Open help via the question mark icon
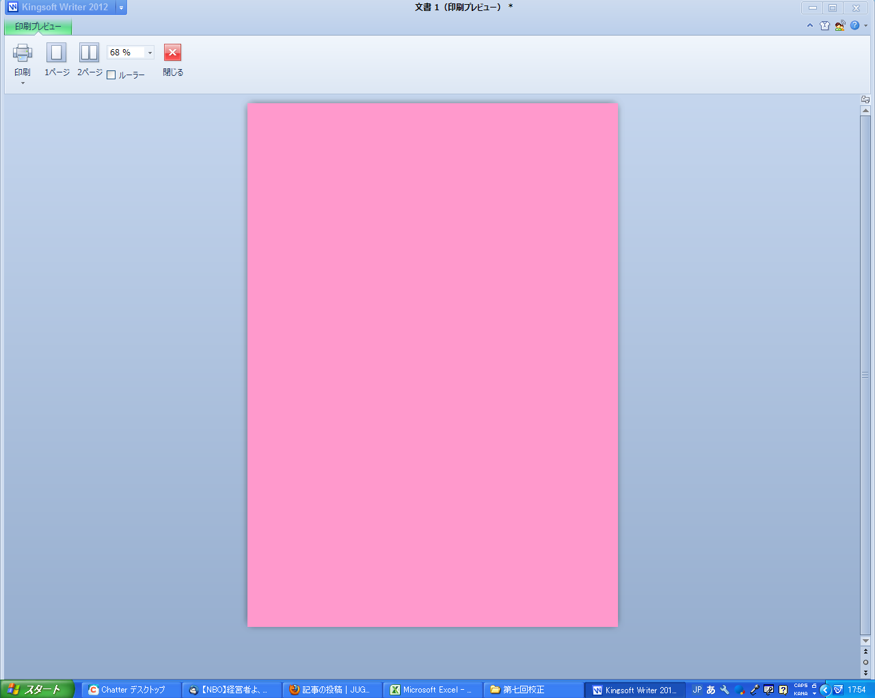875x698 pixels. 854,25
